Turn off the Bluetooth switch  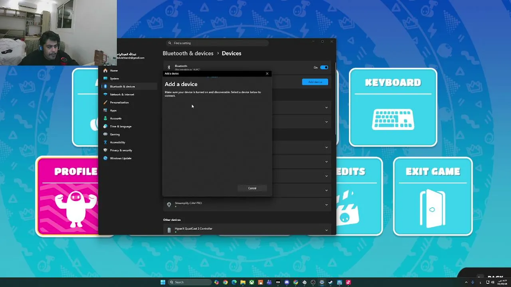tap(324, 67)
